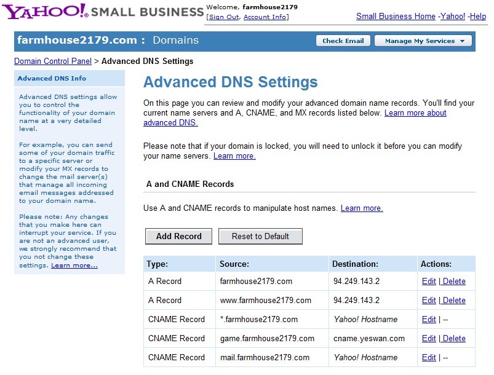Image resolution: width=494 pixels, height=375 pixels.
Task: Select the 'game.farmhouse2179.com' source cell
Action: point(272,339)
